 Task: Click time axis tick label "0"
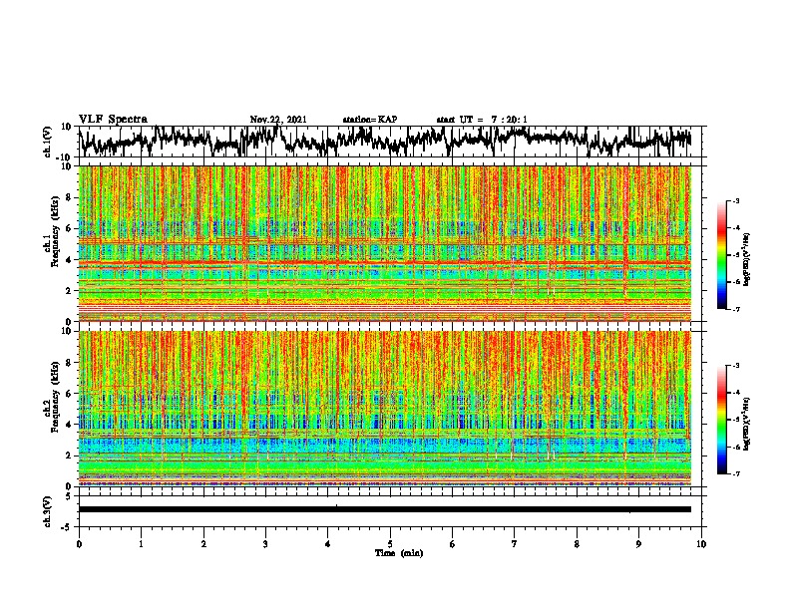[79, 544]
